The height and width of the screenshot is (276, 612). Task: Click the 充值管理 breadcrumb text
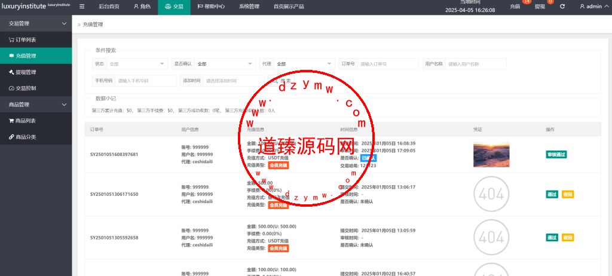[x=93, y=24]
